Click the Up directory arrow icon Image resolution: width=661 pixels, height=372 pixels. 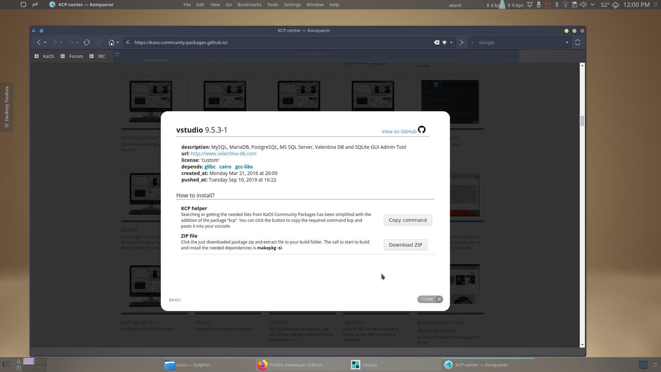[x=71, y=42]
